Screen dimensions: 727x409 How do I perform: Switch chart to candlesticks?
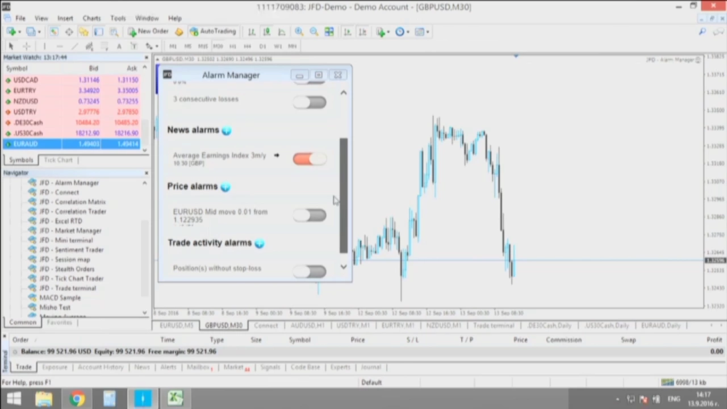(266, 32)
